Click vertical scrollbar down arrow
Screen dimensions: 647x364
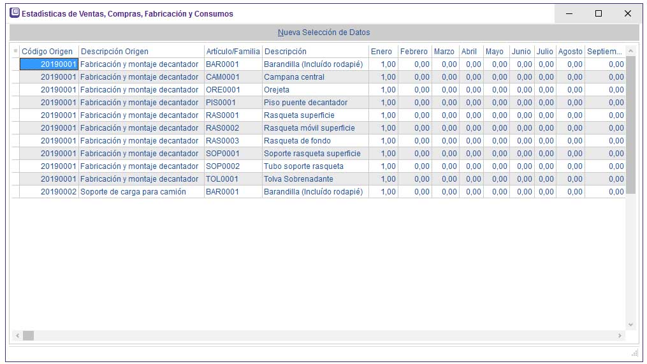coord(631,324)
